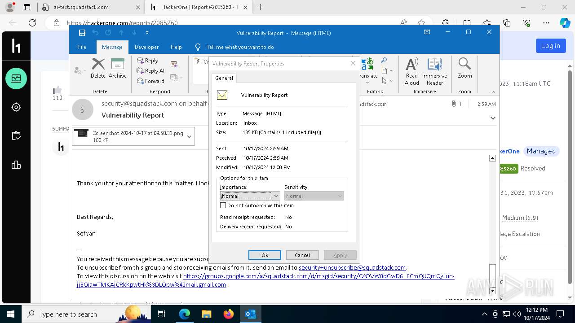Go to previous item with up arrow
The width and height of the screenshot is (575, 323).
121,33
